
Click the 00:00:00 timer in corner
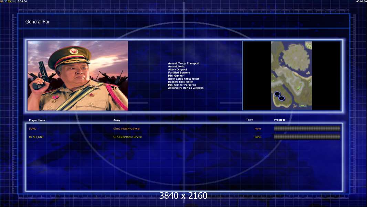coord(361,1)
